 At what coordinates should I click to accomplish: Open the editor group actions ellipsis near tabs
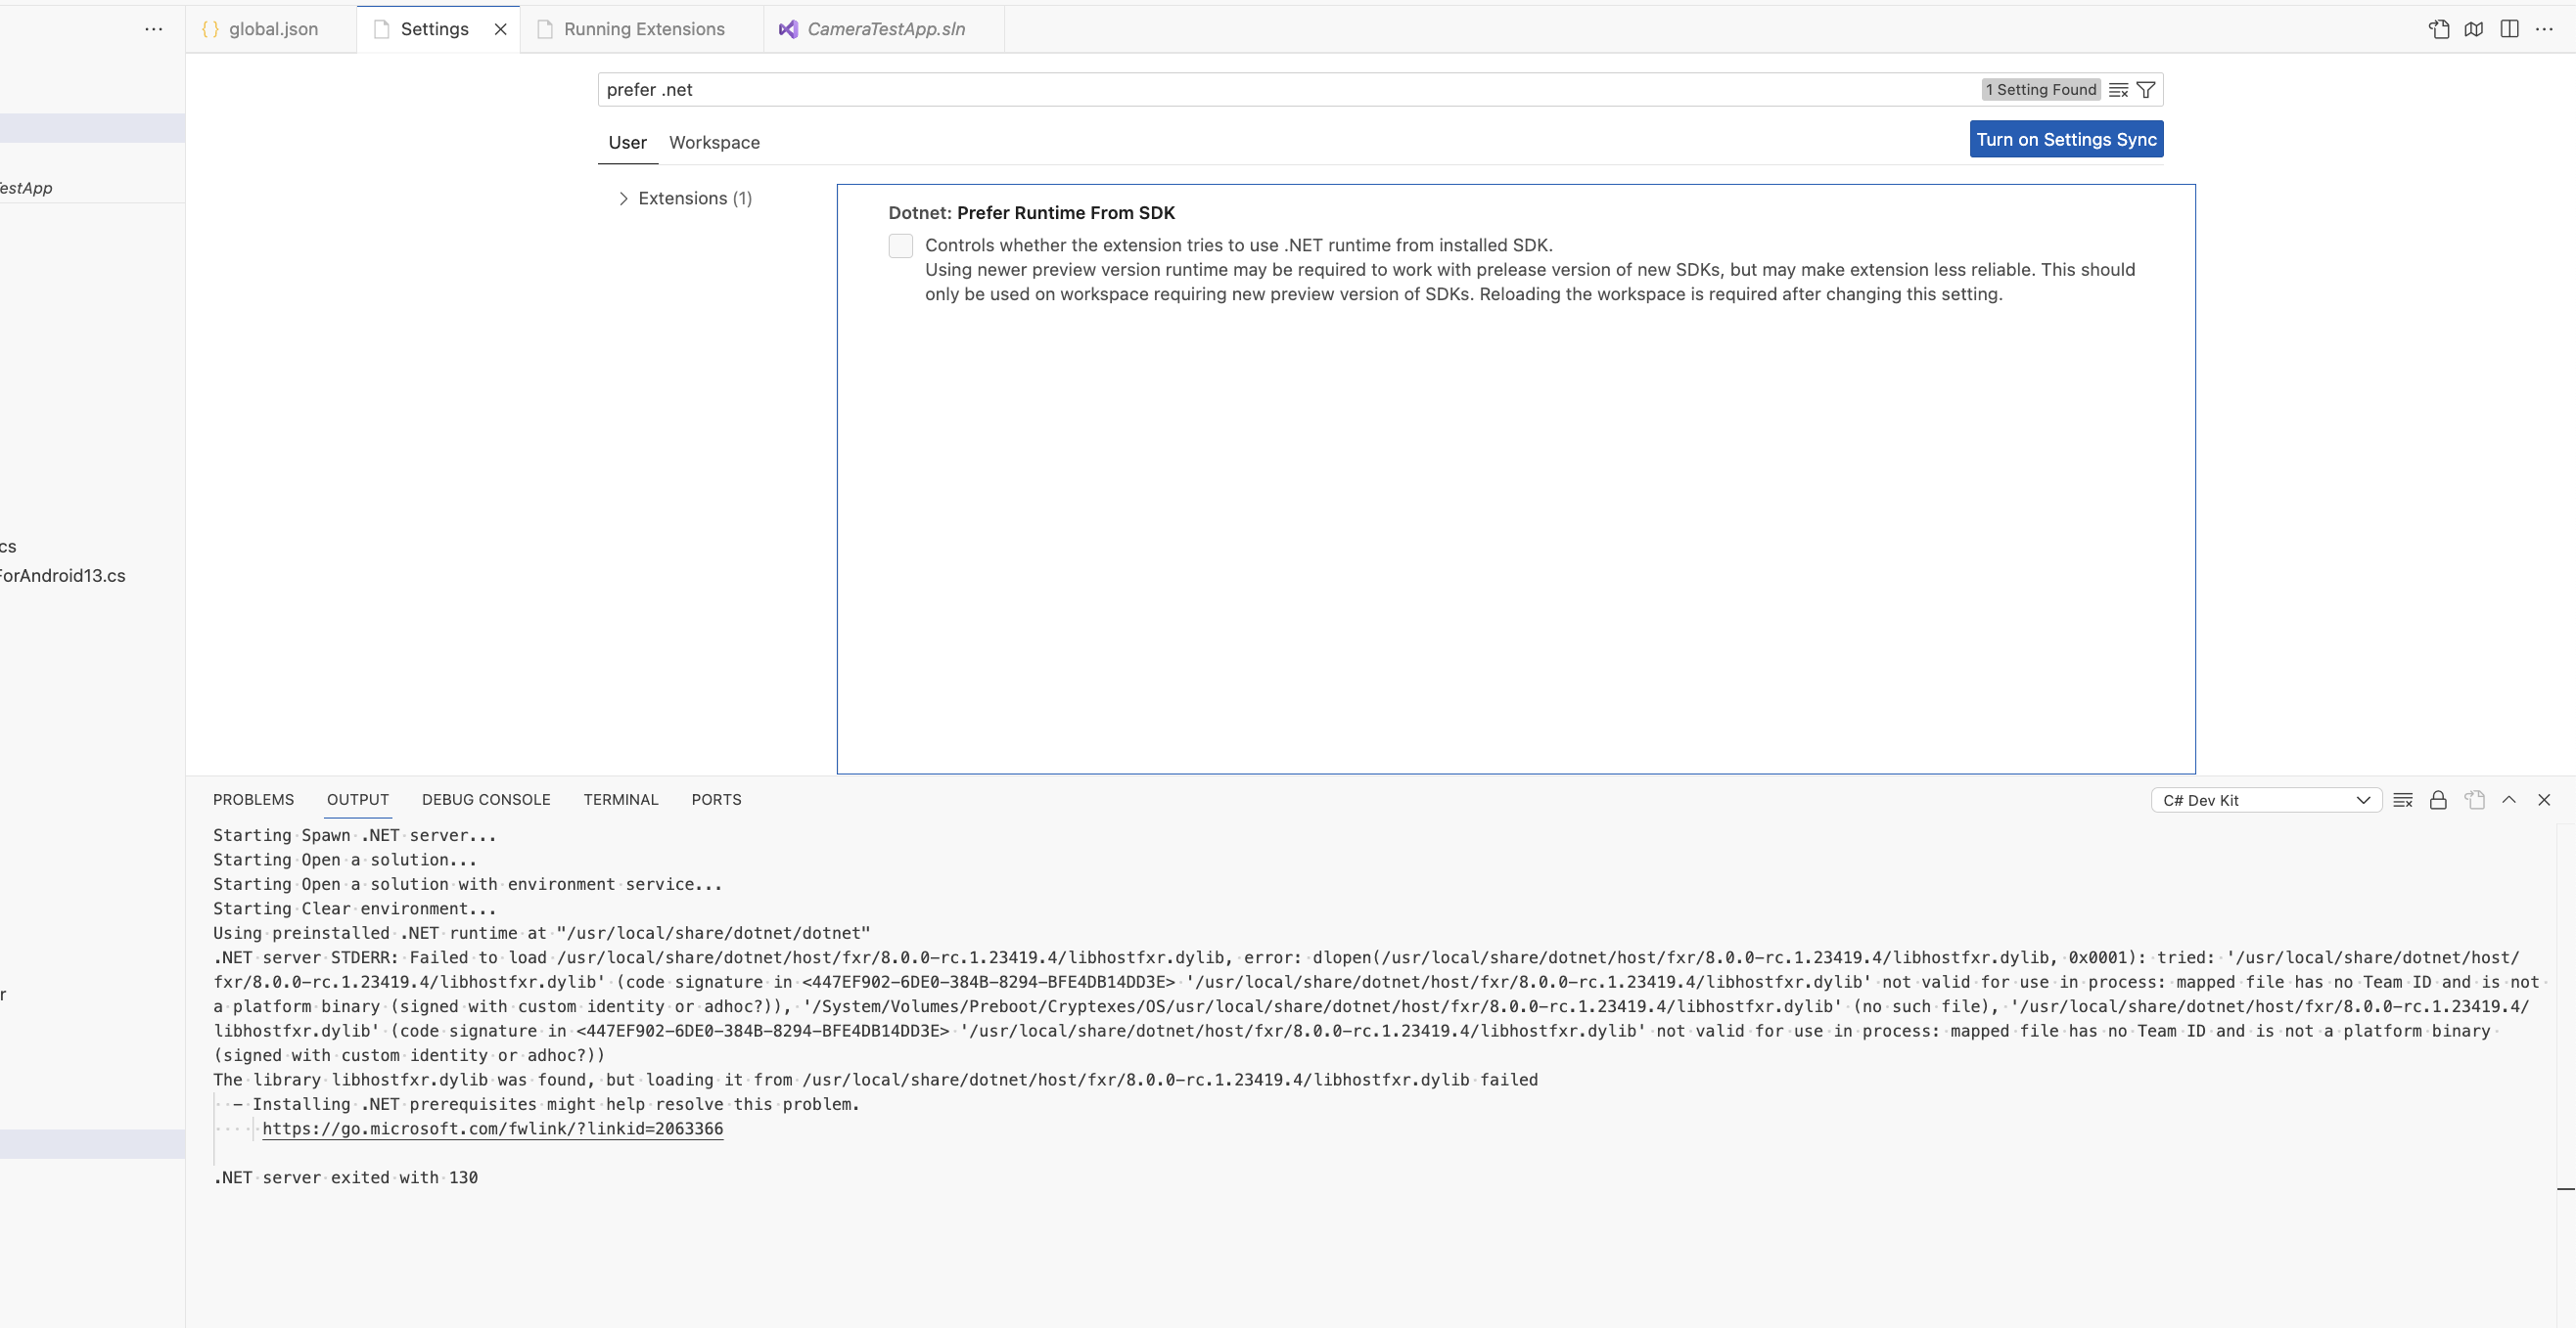pos(153,29)
